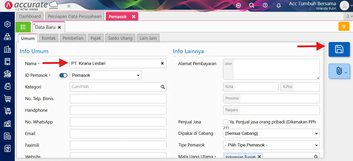
Task: Check the Penjual Jasa checkbox
Action: (226, 122)
